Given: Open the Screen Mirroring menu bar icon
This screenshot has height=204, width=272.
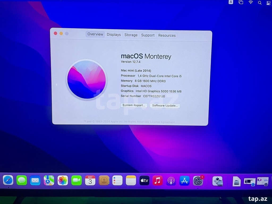Looking at the screenshot, I should (x=241, y=2).
